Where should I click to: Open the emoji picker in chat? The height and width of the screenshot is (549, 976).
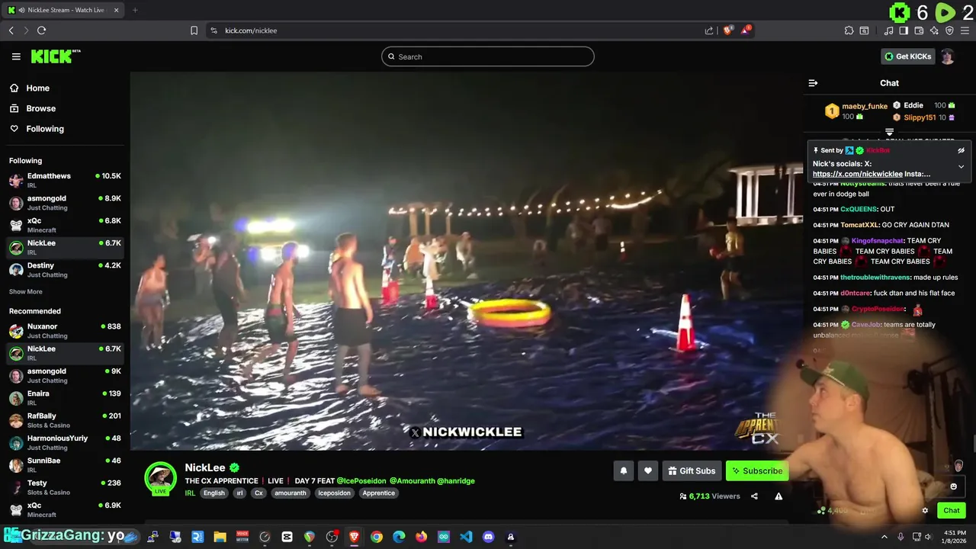coord(953,486)
